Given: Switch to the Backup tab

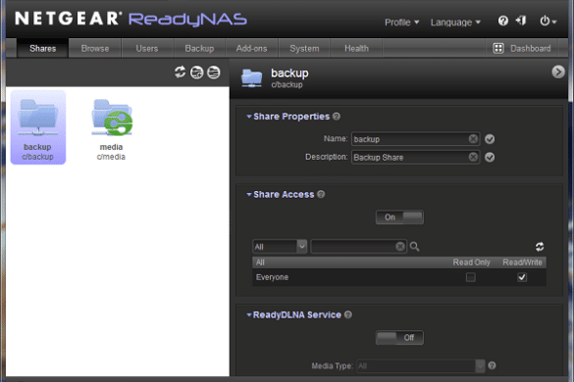Looking at the screenshot, I should [199, 48].
